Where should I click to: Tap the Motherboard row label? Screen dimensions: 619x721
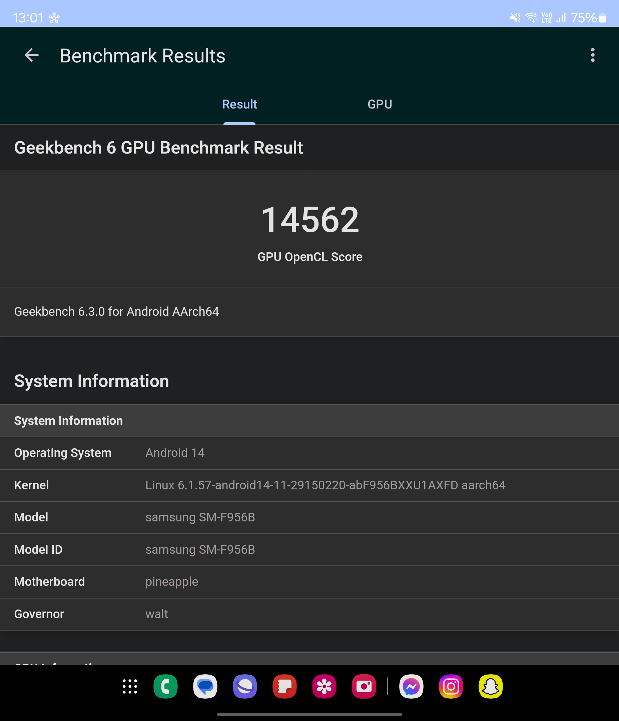49,582
